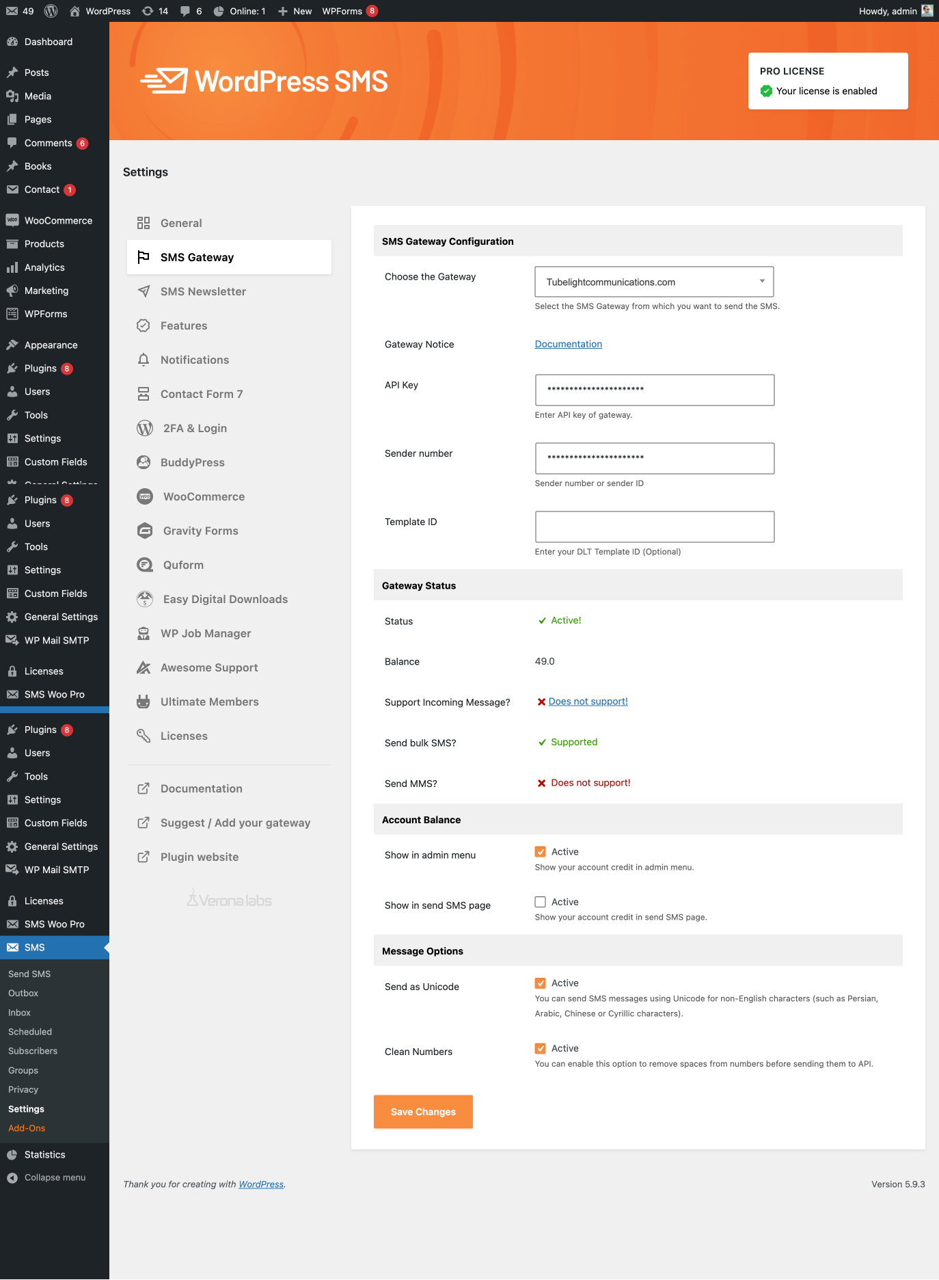This screenshot has height=1280, width=939.
Task: Open WPForms in the admin bar
Action: (x=350, y=11)
